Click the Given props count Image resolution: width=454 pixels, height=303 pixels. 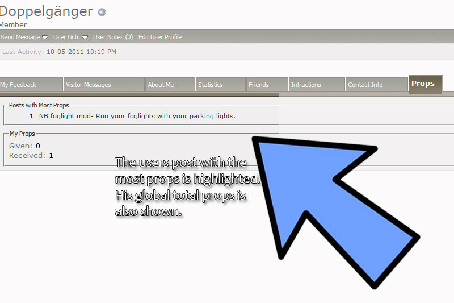click(x=38, y=146)
